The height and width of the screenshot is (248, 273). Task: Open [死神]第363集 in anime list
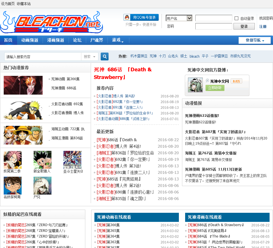[x=108, y=242]
